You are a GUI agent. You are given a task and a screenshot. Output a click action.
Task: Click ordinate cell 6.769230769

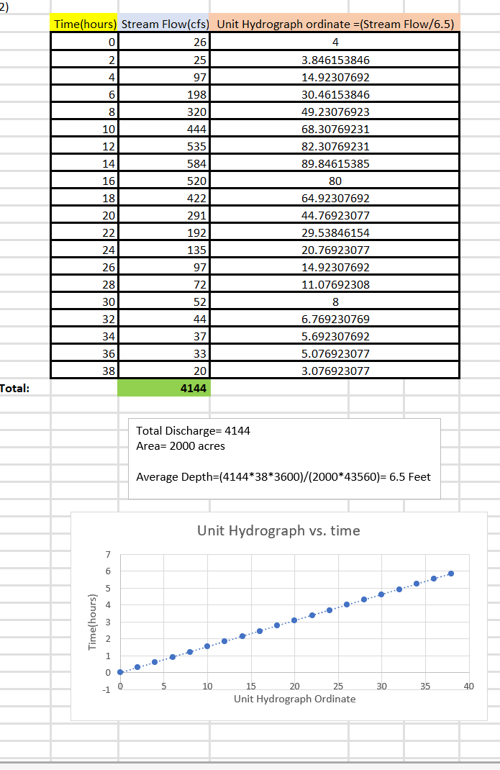tap(335, 320)
